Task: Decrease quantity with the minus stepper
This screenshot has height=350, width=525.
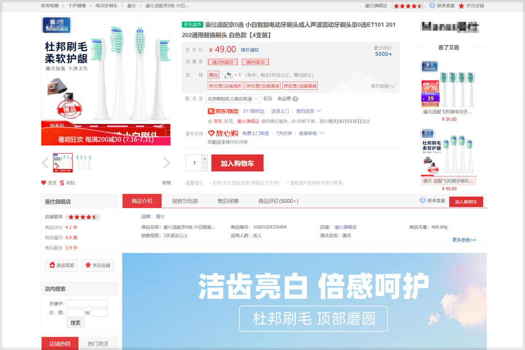Action: coord(204,167)
